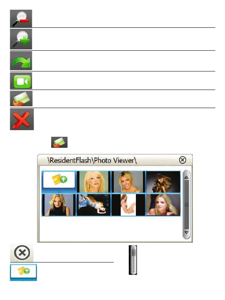
Task: Click the red X exit icon
Action: pos(22,120)
